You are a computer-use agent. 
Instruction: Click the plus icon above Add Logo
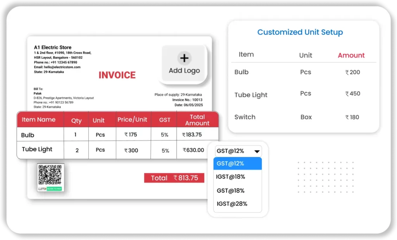(x=184, y=58)
